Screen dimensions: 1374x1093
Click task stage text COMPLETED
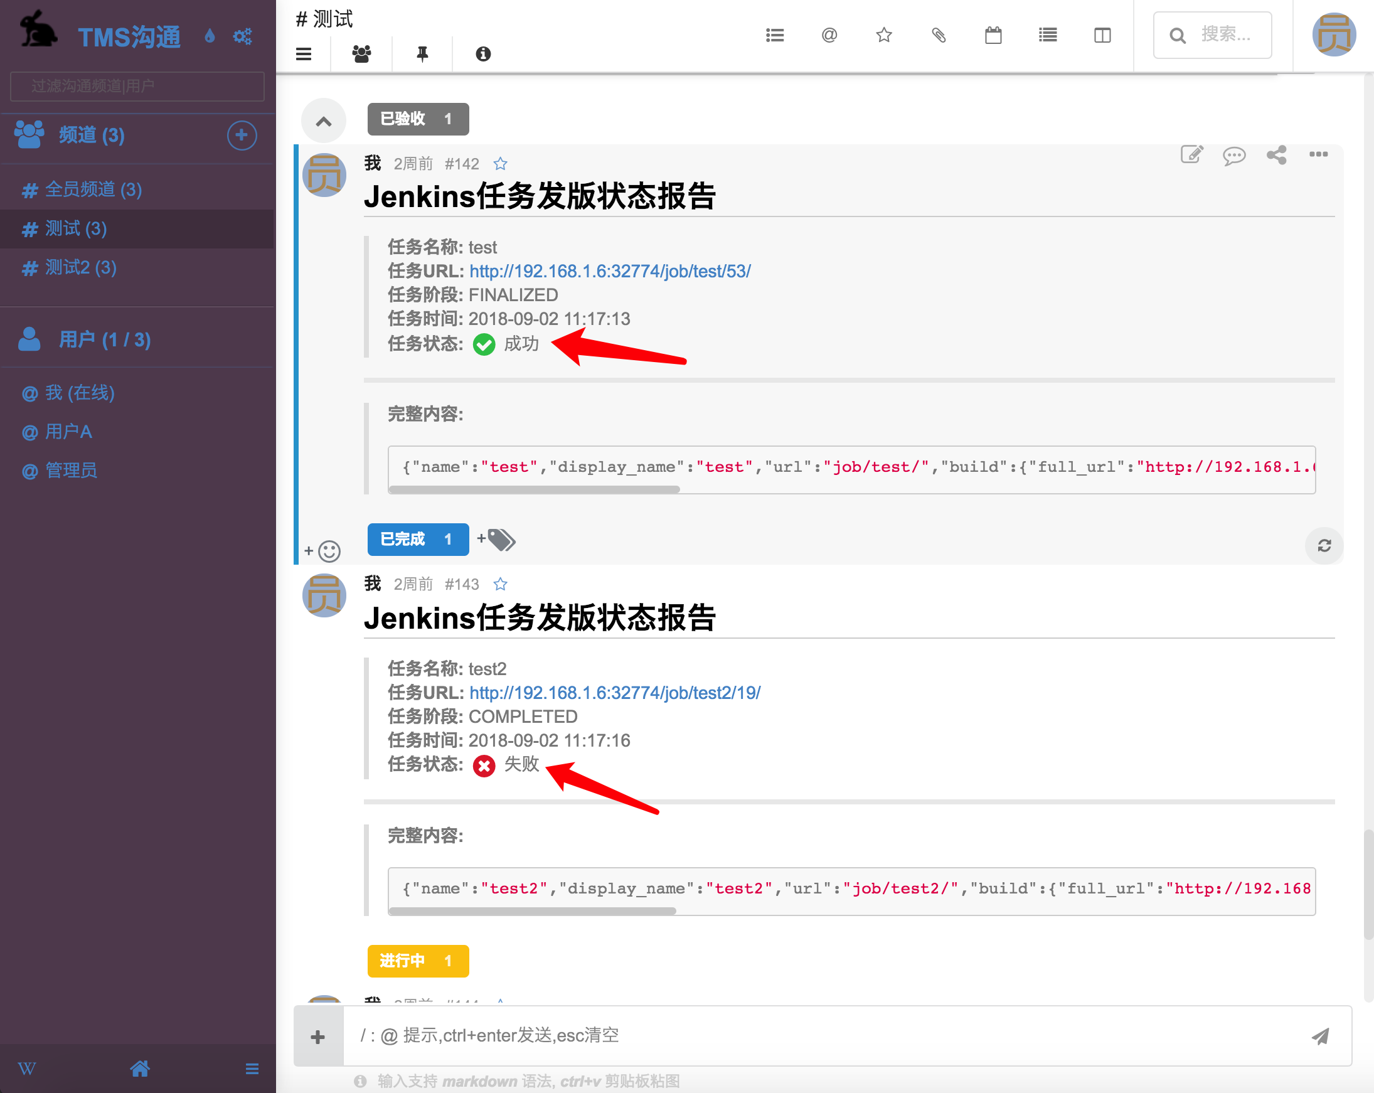(x=523, y=717)
